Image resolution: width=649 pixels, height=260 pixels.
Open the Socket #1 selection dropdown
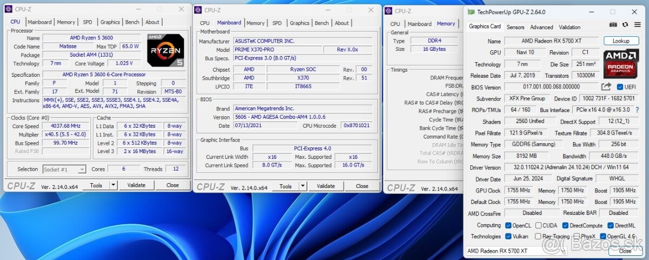[64, 169]
